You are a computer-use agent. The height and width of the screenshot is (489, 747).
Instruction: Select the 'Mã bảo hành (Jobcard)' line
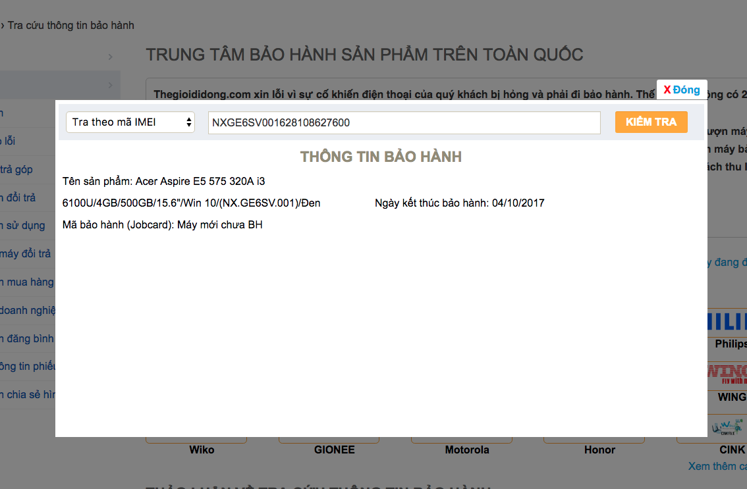[x=163, y=224]
